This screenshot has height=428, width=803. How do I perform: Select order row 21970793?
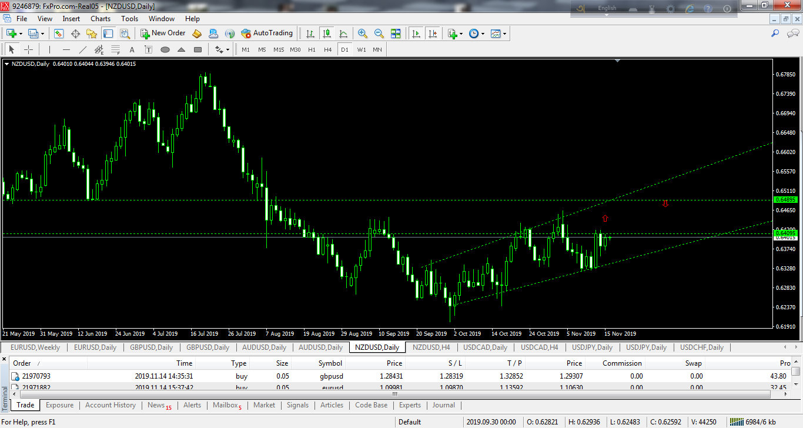tap(400, 376)
